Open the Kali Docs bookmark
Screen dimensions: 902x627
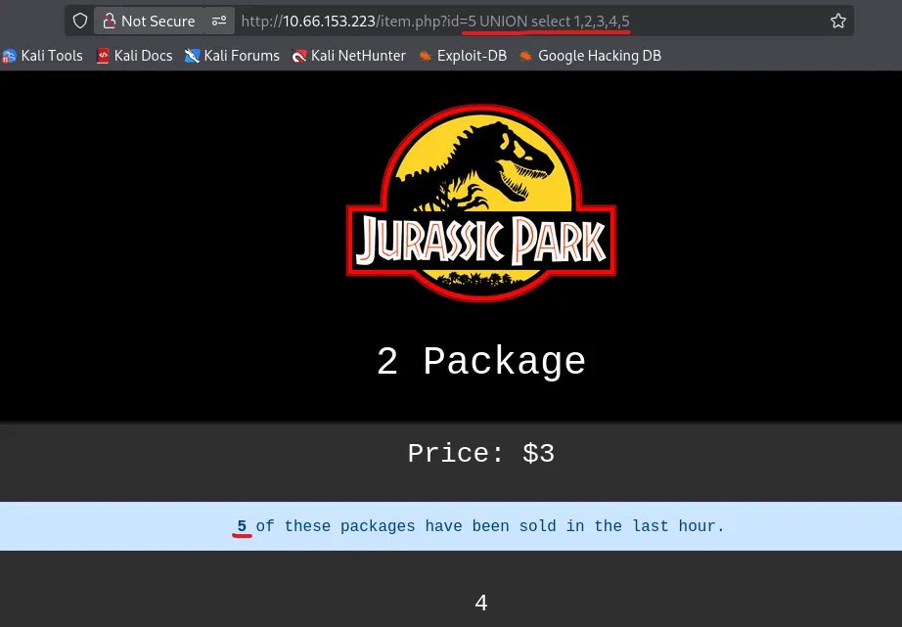(134, 56)
